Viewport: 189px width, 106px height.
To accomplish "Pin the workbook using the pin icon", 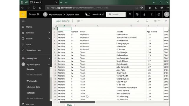I will pyautogui.click(x=166, y=21).
